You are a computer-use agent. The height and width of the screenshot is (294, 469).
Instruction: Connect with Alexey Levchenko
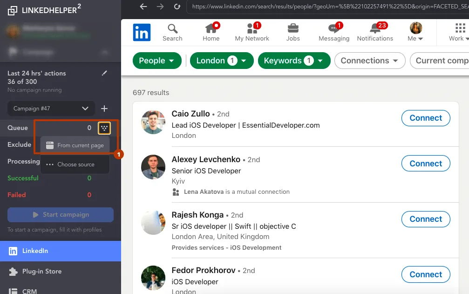pyautogui.click(x=426, y=164)
